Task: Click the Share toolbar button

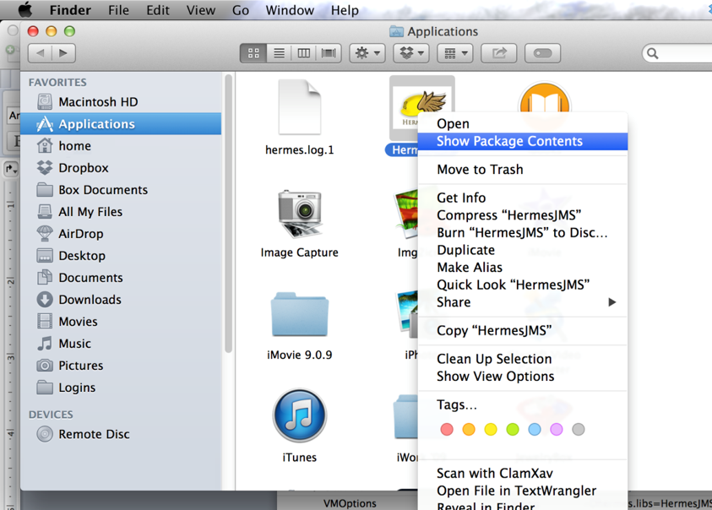Action: coord(499,53)
